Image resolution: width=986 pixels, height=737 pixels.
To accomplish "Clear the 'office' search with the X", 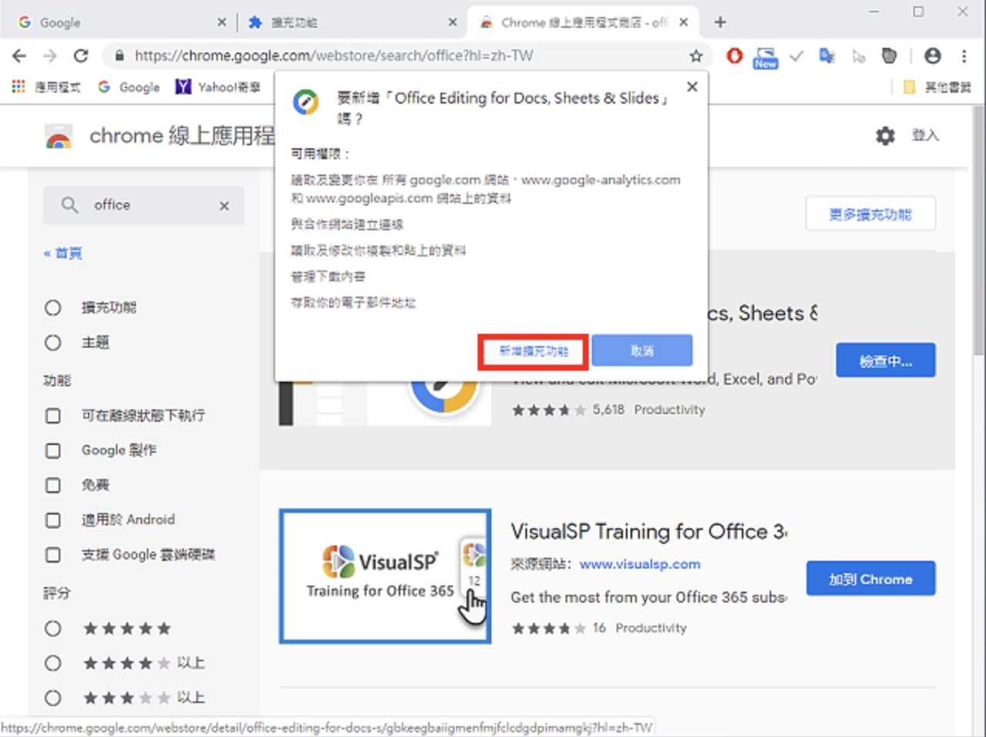I will coord(224,205).
